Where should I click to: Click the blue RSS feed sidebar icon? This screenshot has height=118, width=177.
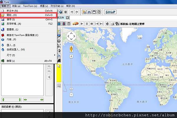[x=59, y=55]
